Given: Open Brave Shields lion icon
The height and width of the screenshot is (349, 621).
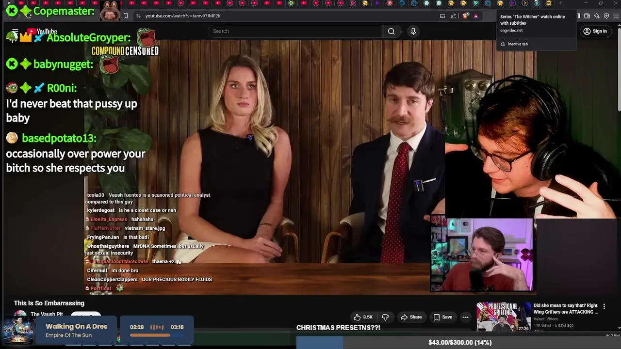Looking at the screenshot, I should click(466, 16).
